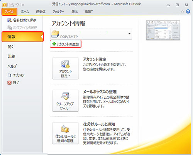Click the options document icon
The height and width of the screenshot is (155, 193).
9,75
